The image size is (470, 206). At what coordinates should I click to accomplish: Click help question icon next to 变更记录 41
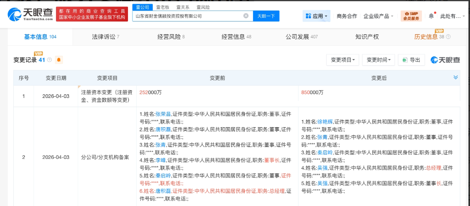coord(49,60)
